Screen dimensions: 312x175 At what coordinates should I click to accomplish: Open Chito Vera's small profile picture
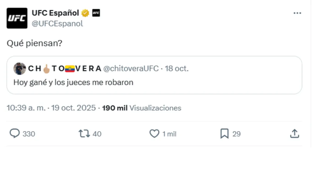click(x=19, y=69)
